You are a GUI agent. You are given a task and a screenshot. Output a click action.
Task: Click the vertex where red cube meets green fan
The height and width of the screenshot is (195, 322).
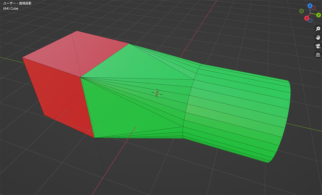click(80, 77)
